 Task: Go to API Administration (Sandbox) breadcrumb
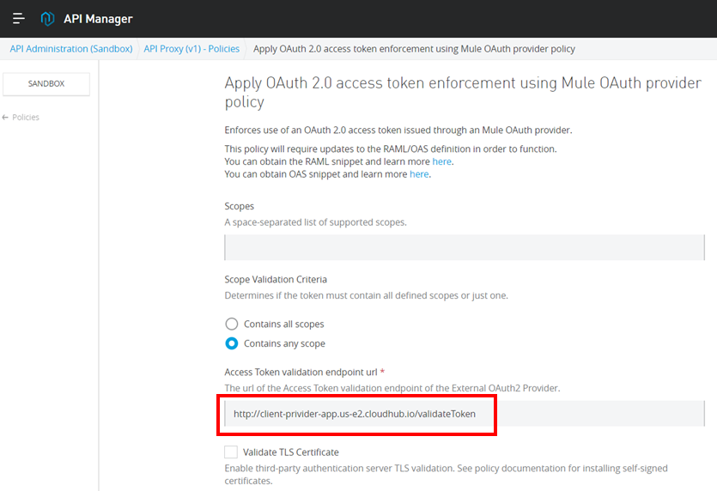pos(71,49)
